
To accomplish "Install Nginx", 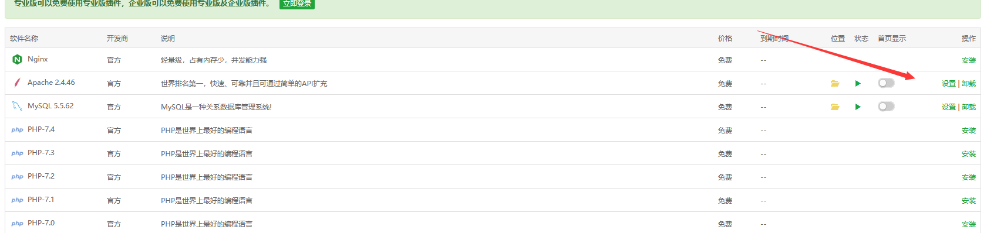I will click(x=969, y=60).
